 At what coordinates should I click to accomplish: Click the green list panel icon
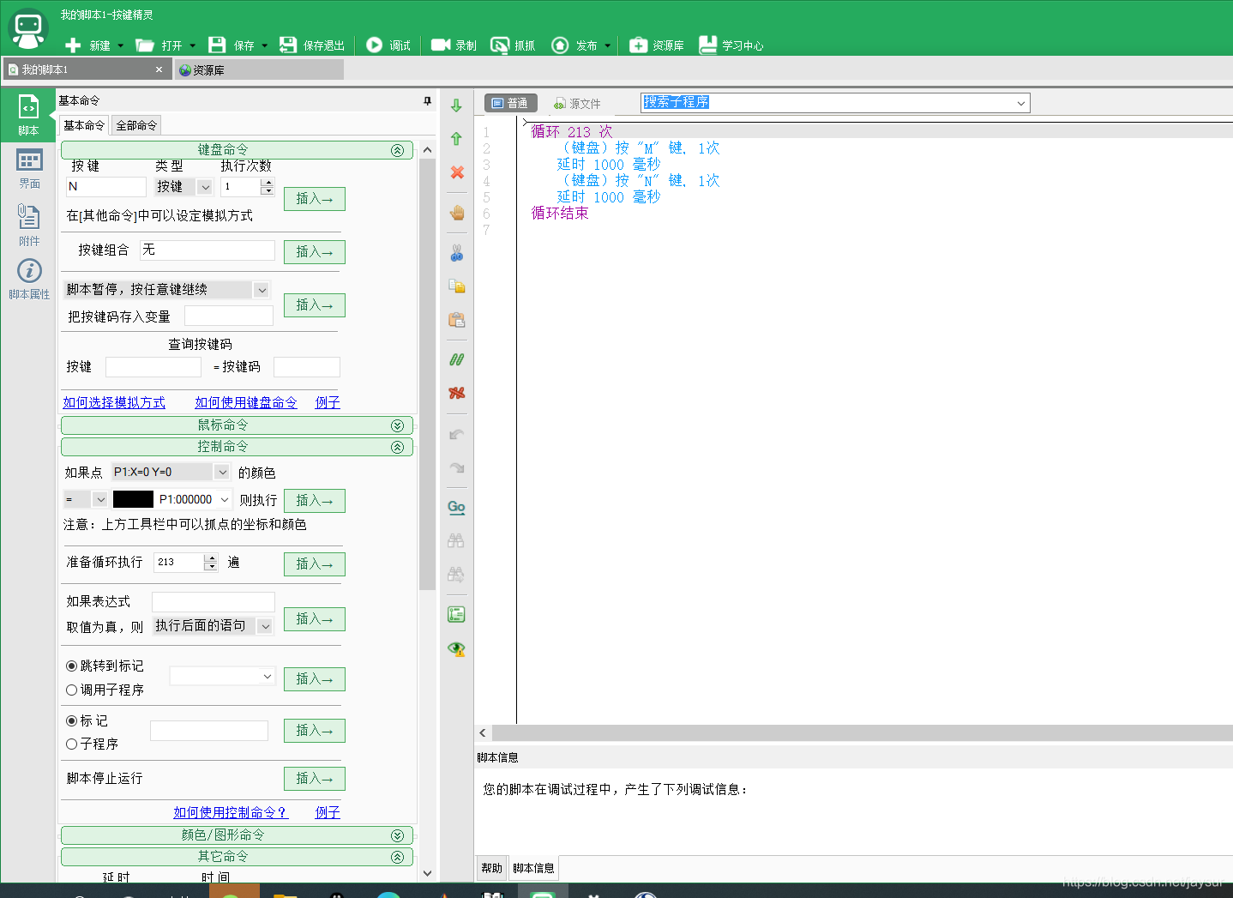(457, 614)
